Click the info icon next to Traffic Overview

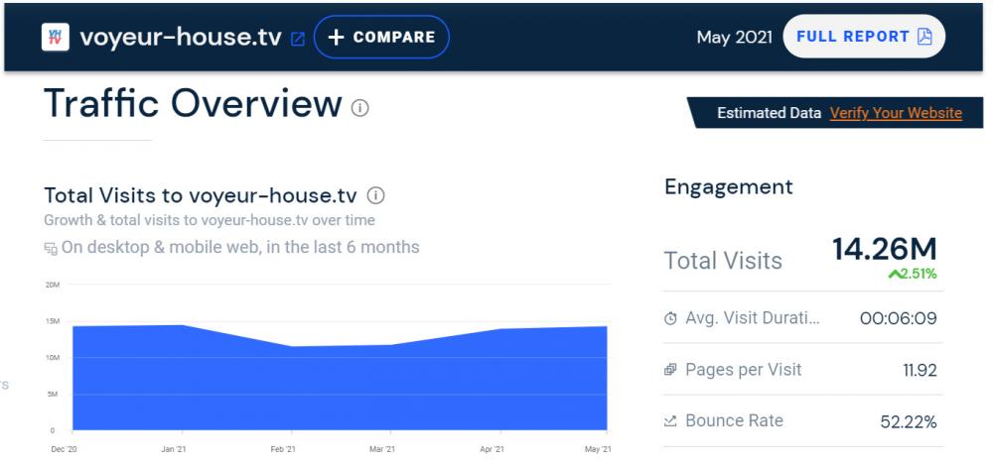tap(359, 107)
